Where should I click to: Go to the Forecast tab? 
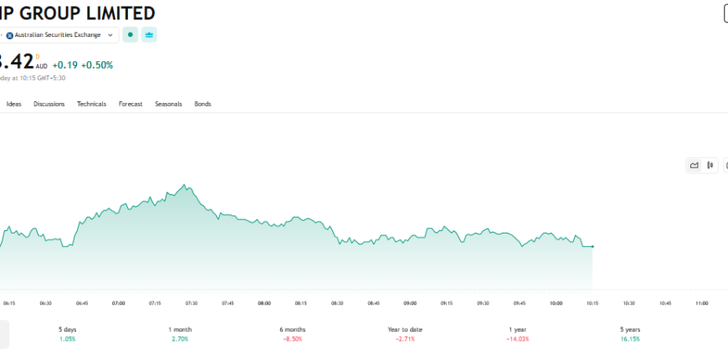point(131,104)
